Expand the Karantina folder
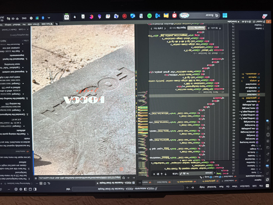Screen dimensions: 273x205 (x=253, y=162)
